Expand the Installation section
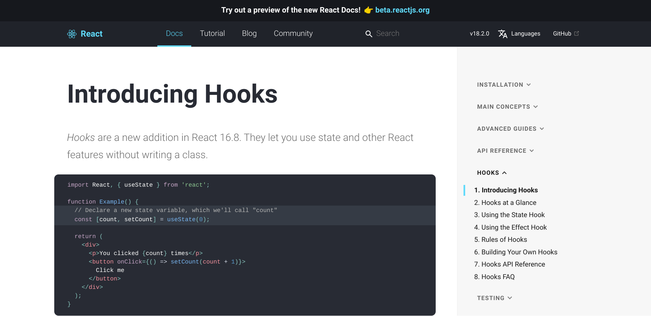Viewport: 651px width, 316px height. (x=504, y=85)
